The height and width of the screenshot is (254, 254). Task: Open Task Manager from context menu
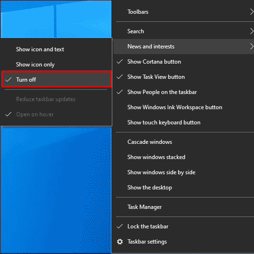click(x=183, y=207)
